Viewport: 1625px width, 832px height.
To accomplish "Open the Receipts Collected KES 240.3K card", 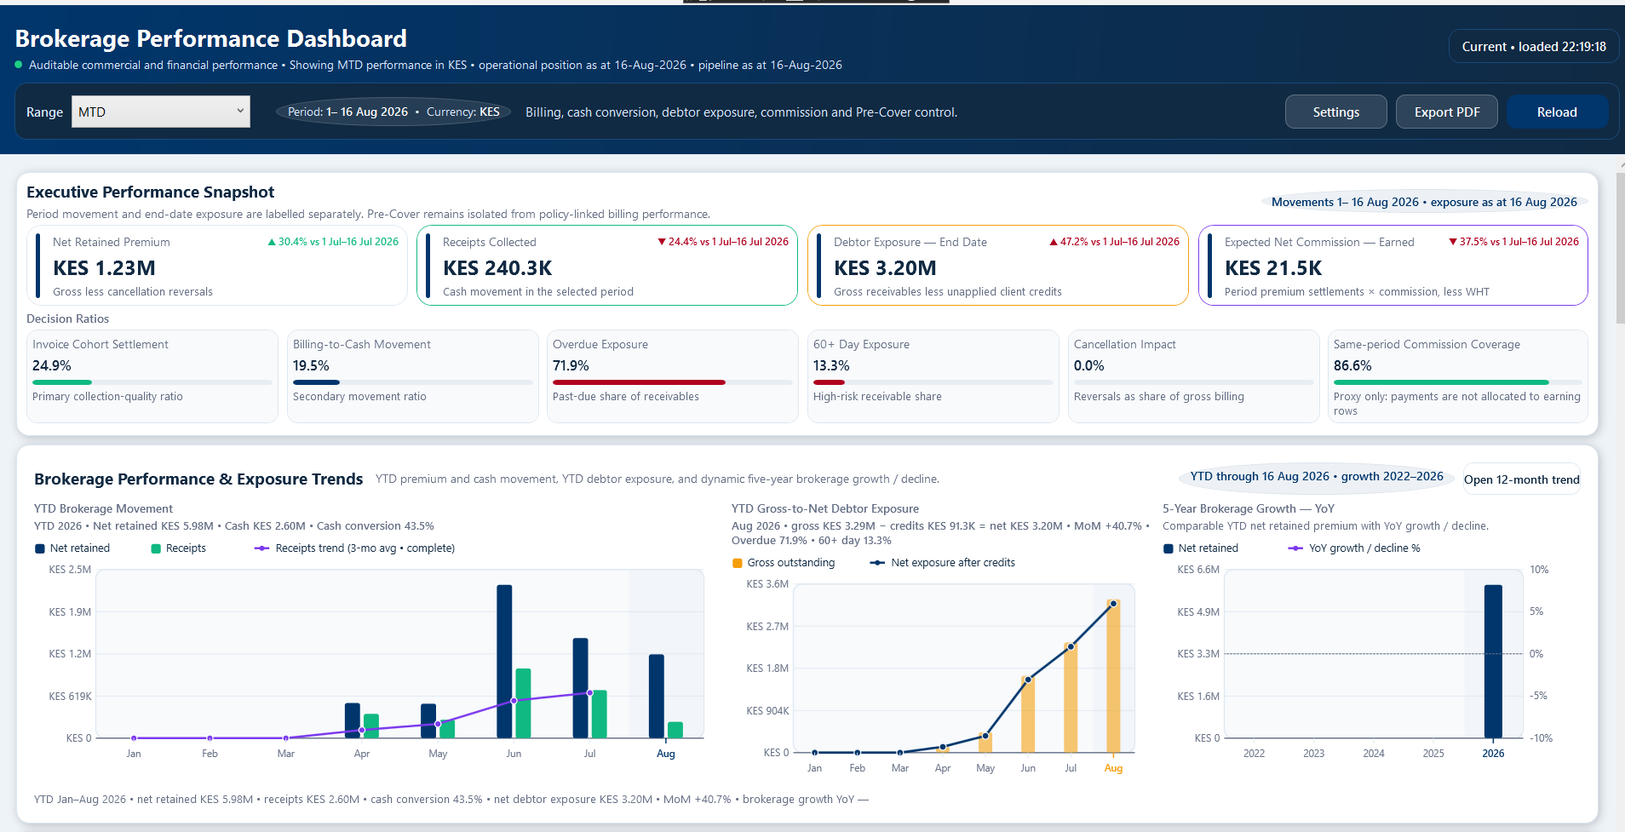I will (x=607, y=266).
